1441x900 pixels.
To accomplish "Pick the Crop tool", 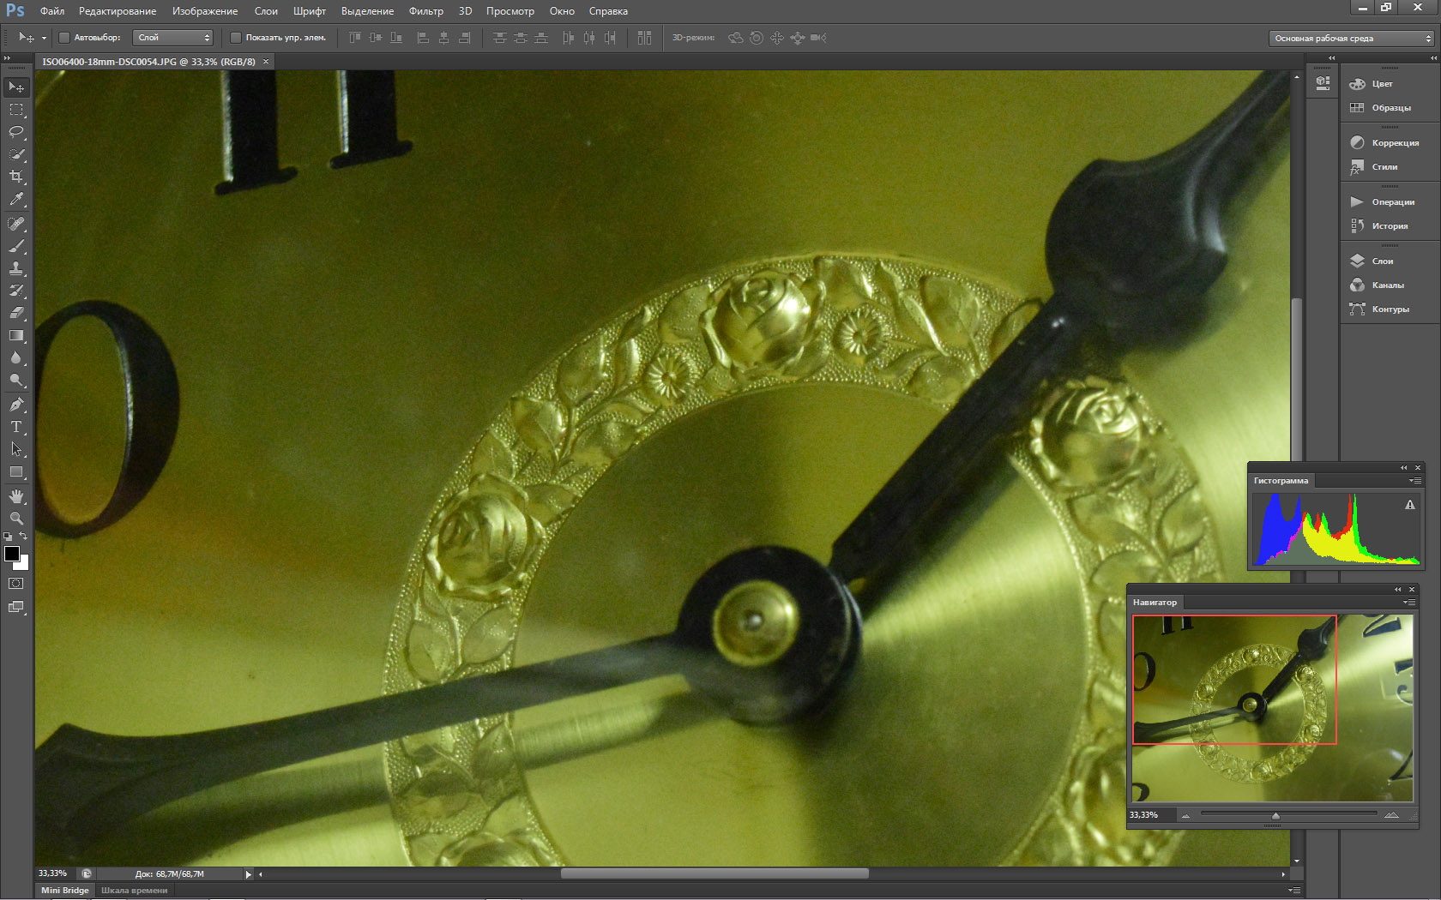I will [16, 177].
